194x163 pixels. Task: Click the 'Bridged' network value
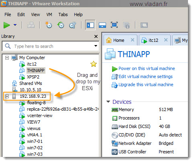tap(166, 143)
